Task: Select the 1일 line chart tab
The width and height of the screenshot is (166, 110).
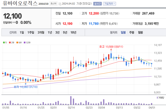Action: [x=22, y=32]
